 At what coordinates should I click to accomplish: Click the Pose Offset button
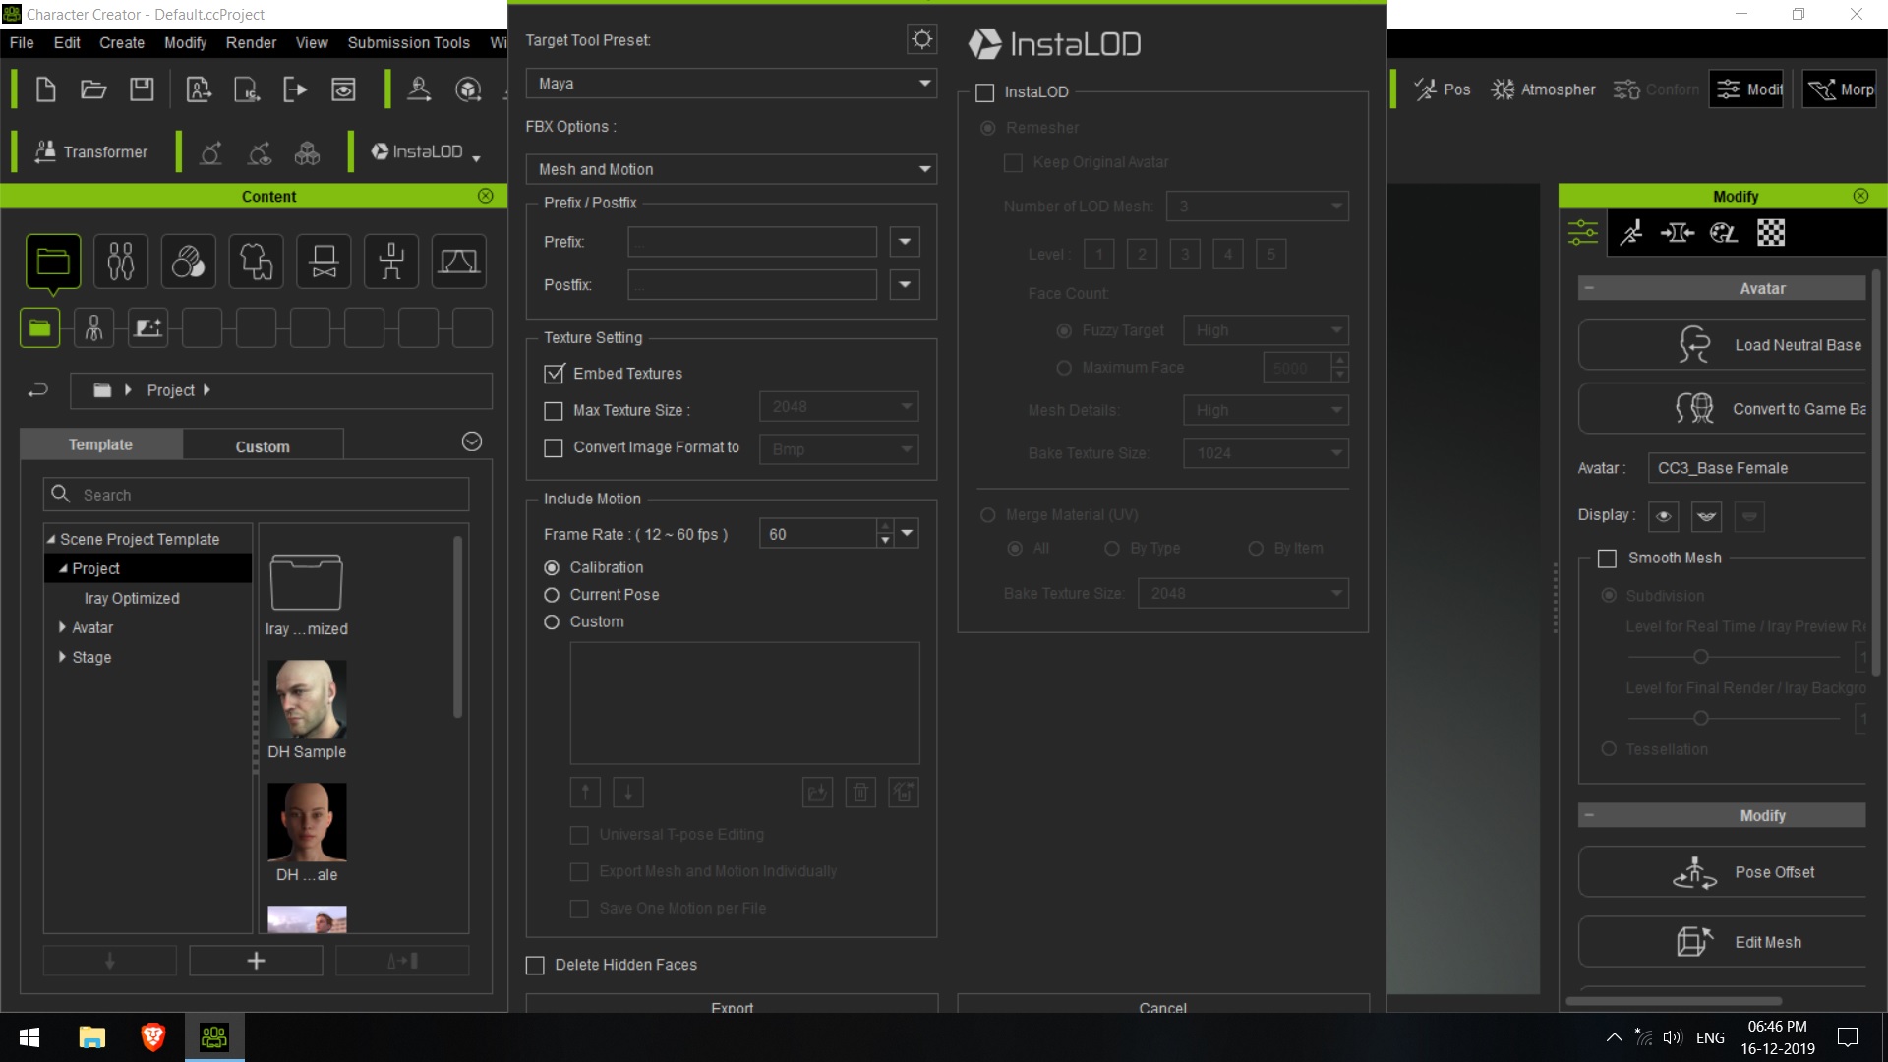(1723, 872)
